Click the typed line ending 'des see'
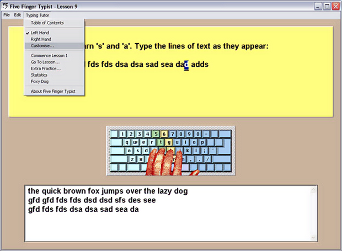Image resolution: width=342 pixels, height=251 pixels. 92,200
